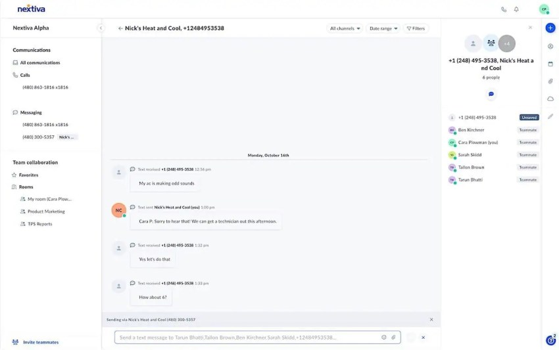Click the group people avatar in contact panel
This screenshot has height=350, width=559.
click(x=491, y=43)
